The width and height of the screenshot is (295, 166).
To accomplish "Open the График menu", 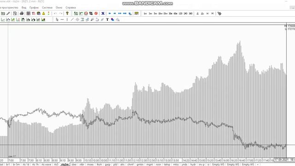I will 34,7.
